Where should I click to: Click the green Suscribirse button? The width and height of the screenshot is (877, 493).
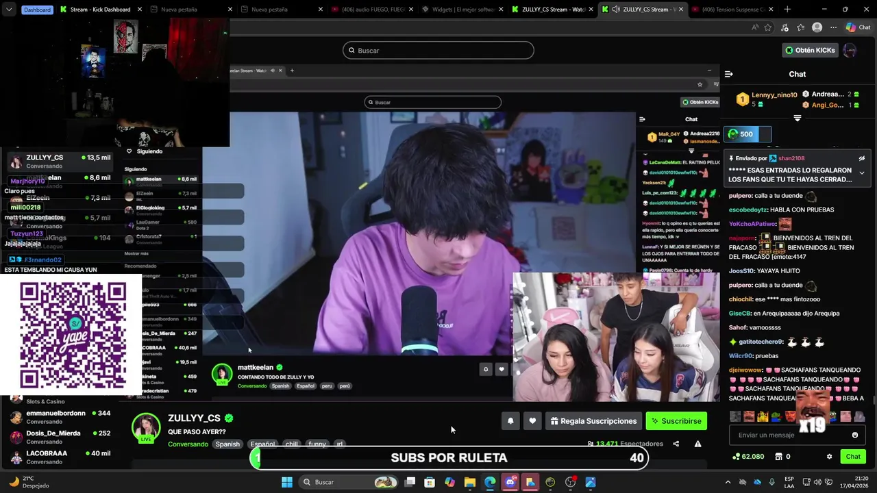coord(676,421)
